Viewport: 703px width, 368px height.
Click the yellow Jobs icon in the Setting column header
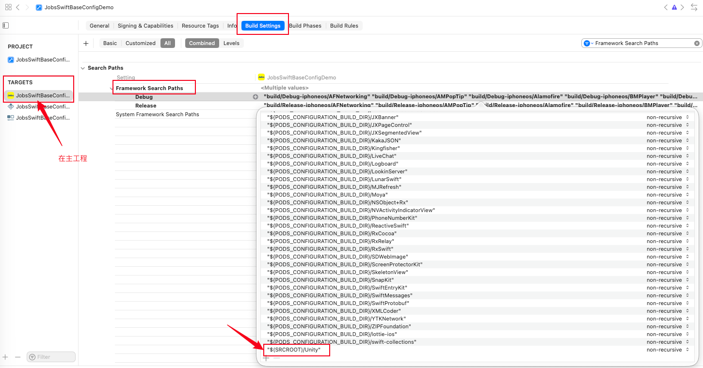pyautogui.click(x=261, y=77)
